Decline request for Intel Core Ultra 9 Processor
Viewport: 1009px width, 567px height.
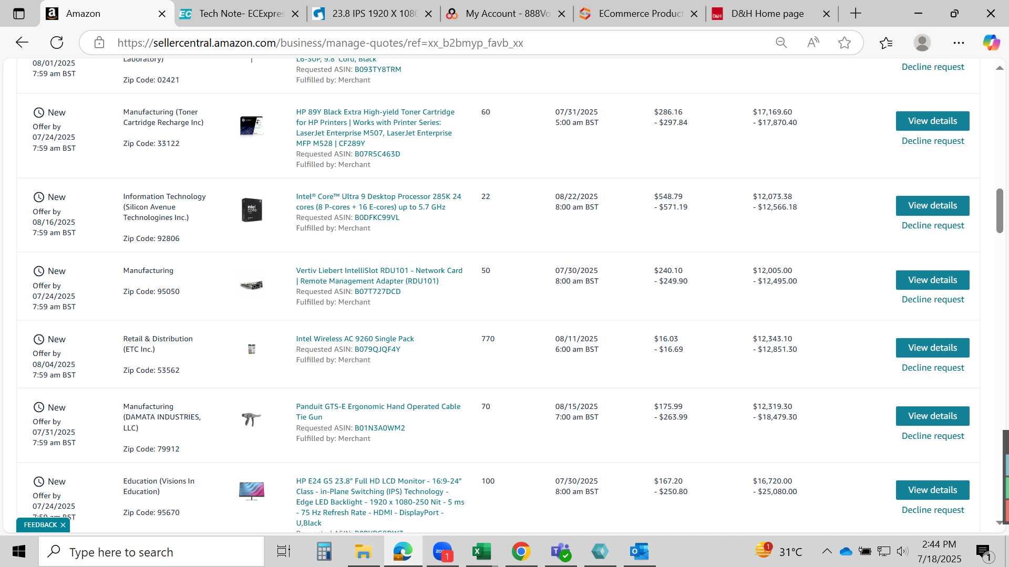point(933,225)
